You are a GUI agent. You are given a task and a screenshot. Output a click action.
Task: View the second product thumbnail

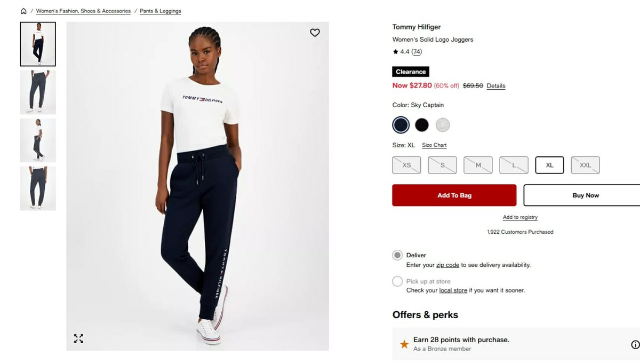tap(38, 92)
